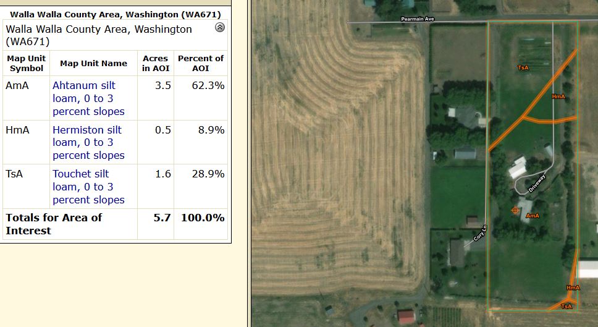The height and width of the screenshot is (327, 598).
Task: Click the Pearmain Ave road label
Action: point(418,19)
